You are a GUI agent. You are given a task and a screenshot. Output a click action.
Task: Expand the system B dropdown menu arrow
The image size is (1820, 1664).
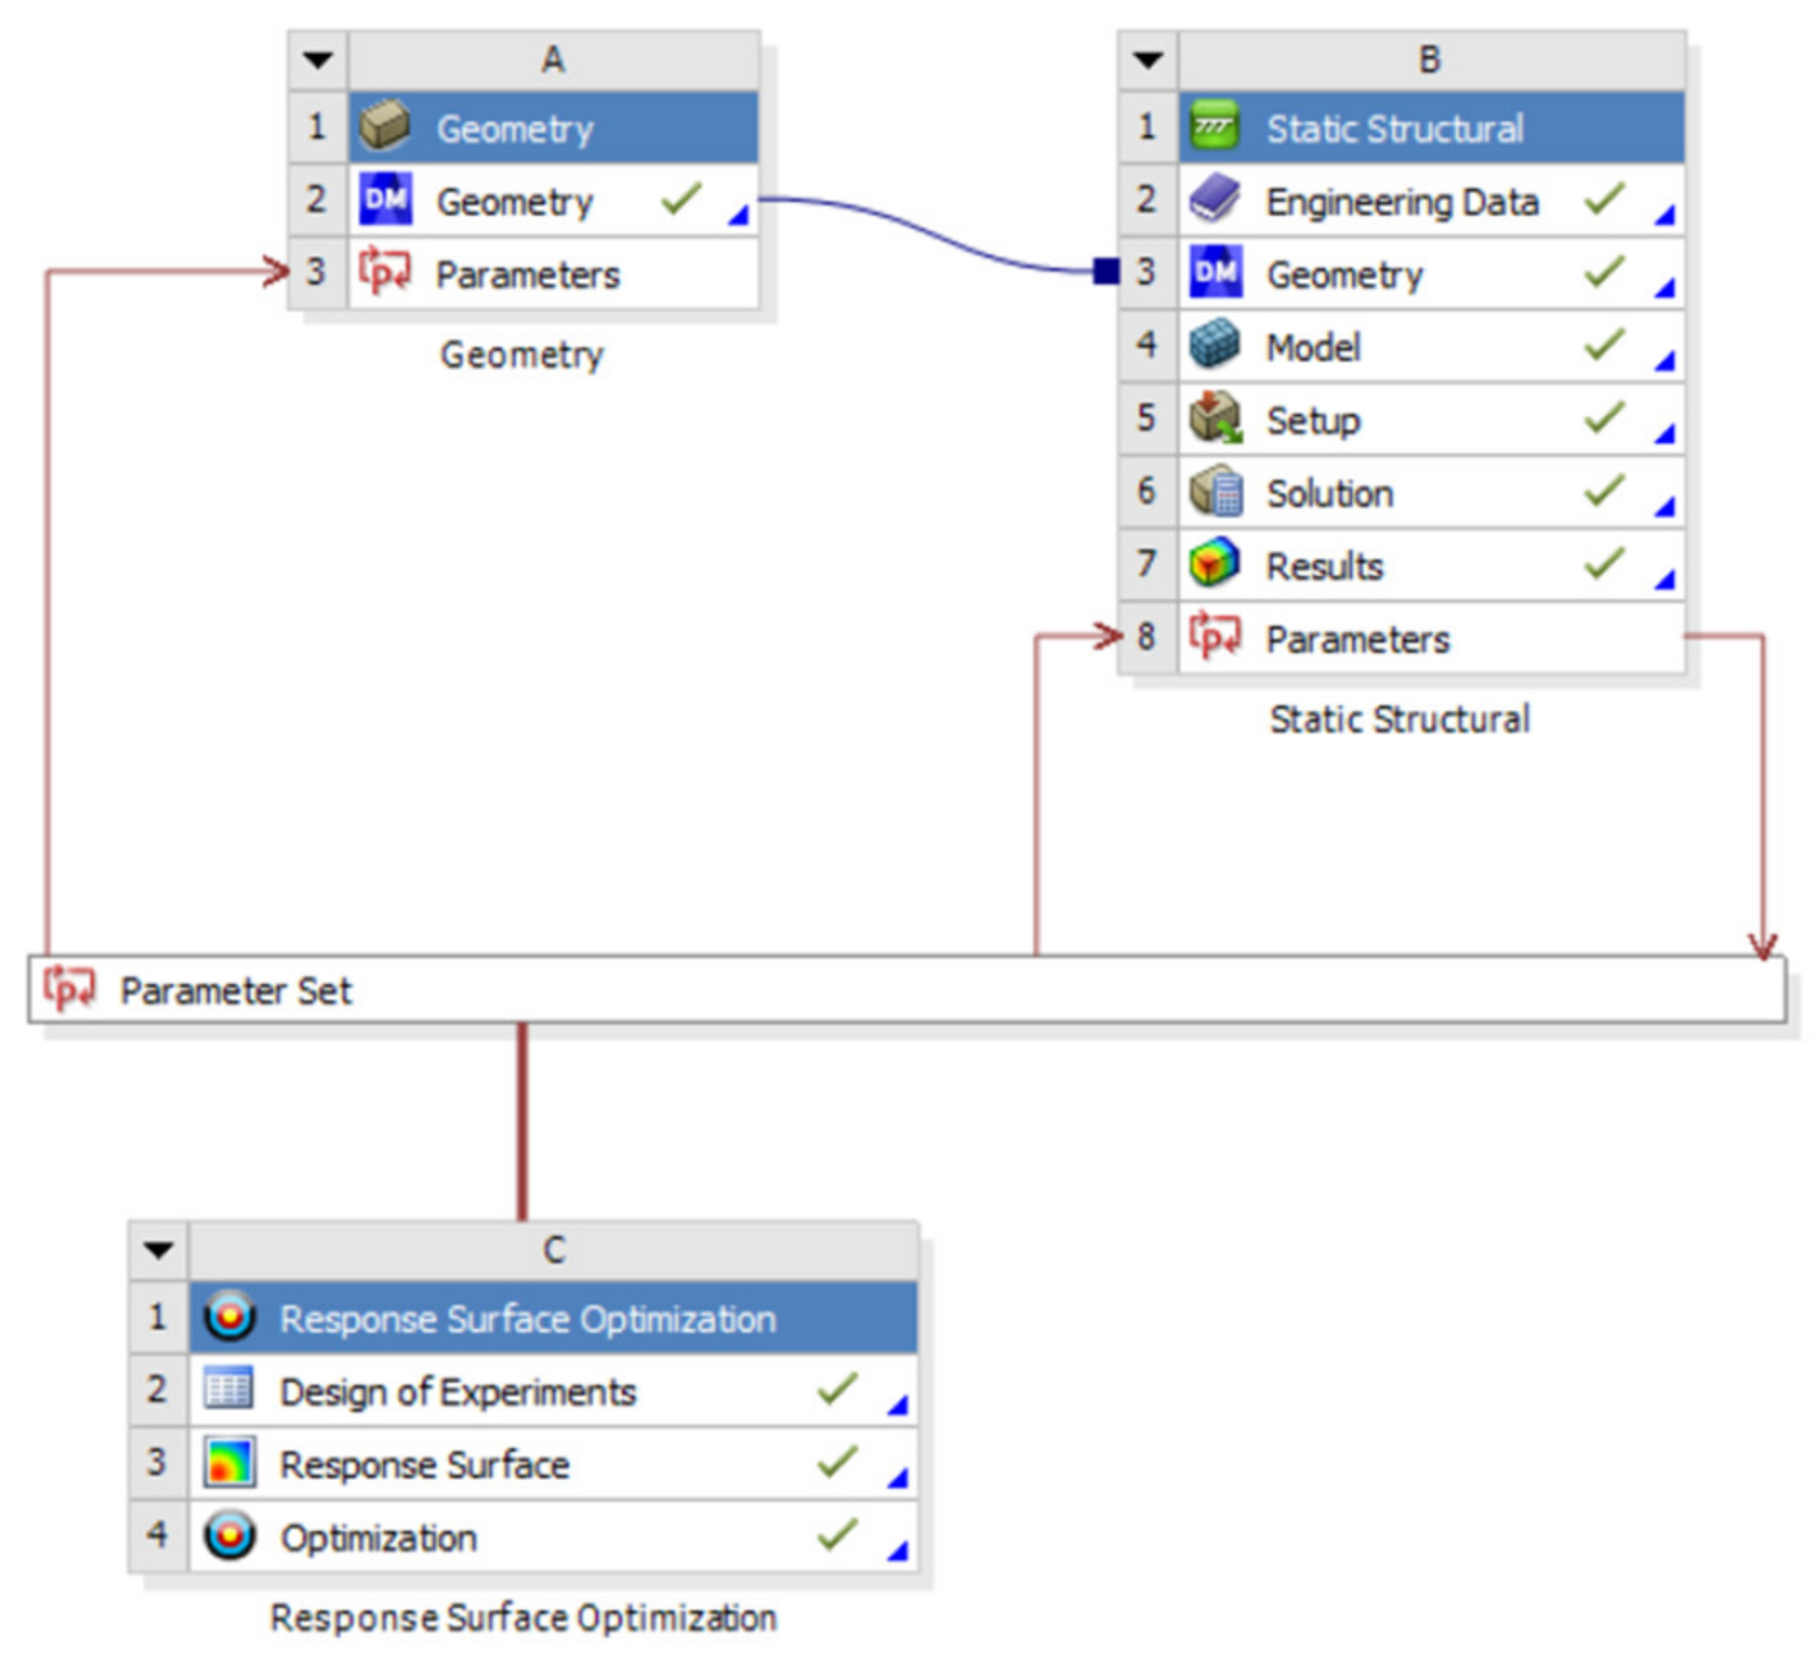[1147, 60]
